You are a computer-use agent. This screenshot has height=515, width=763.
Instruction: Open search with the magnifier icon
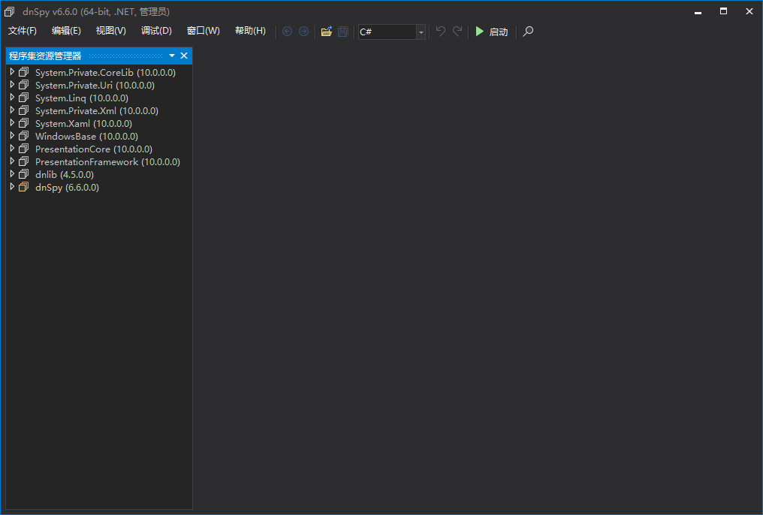[x=528, y=32]
